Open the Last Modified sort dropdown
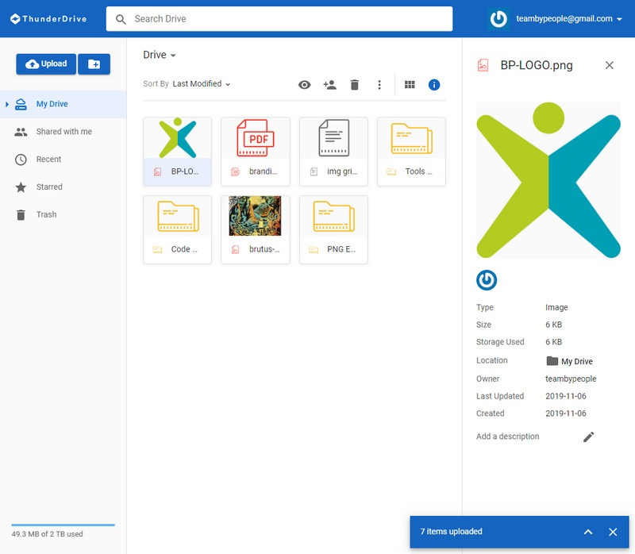This screenshot has height=554, width=635. pos(202,84)
